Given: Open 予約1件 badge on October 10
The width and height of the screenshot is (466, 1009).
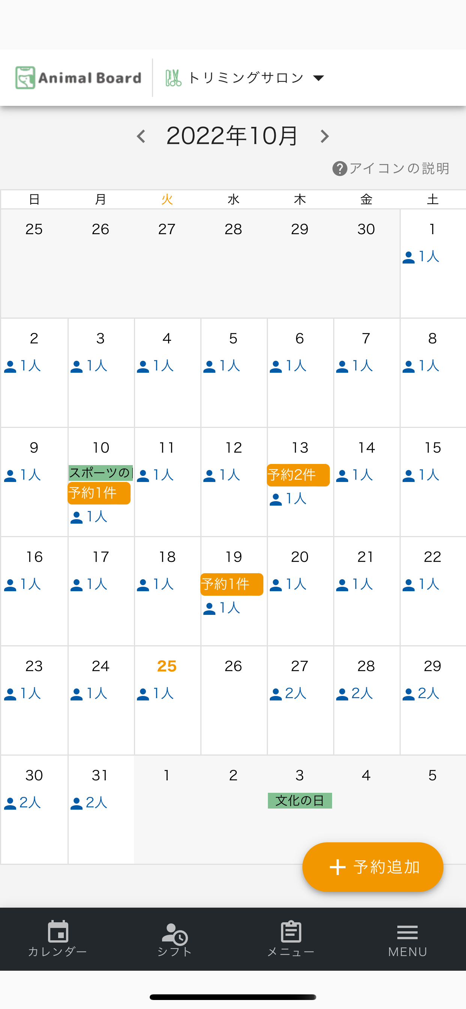Looking at the screenshot, I should [x=99, y=493].
